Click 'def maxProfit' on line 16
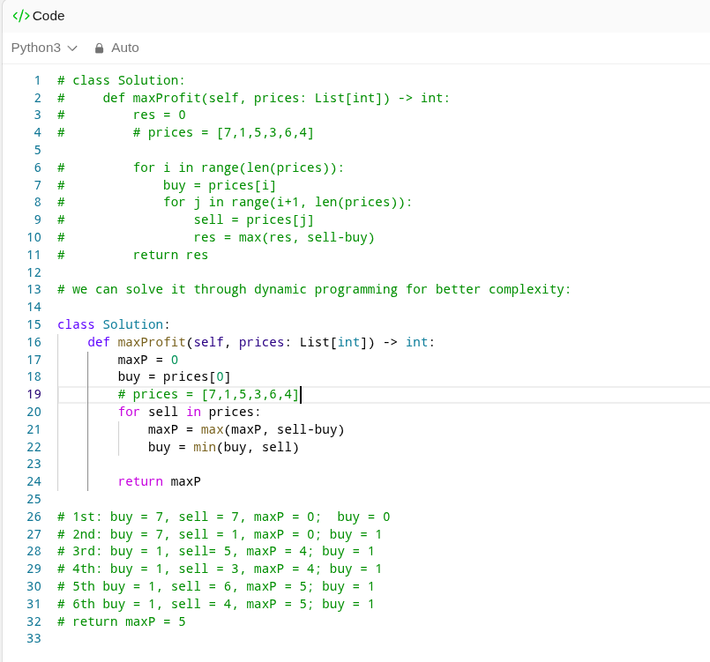 pyautogui.click(x=137, y=342)
